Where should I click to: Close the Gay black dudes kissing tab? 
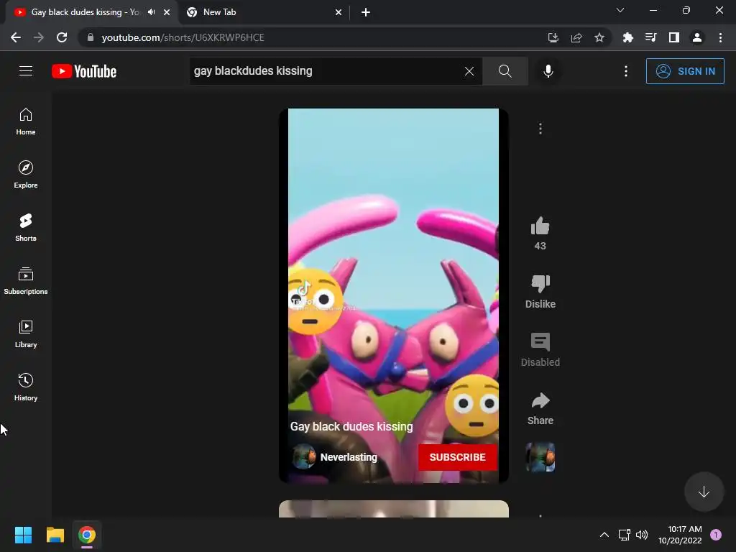[167, 12]
